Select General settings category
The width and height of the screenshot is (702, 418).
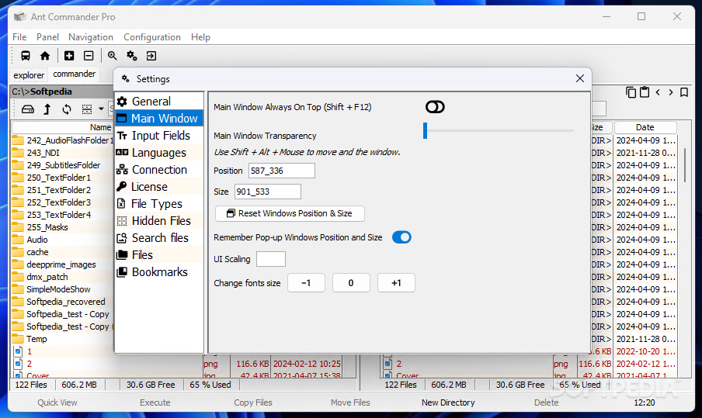(159, 102)
